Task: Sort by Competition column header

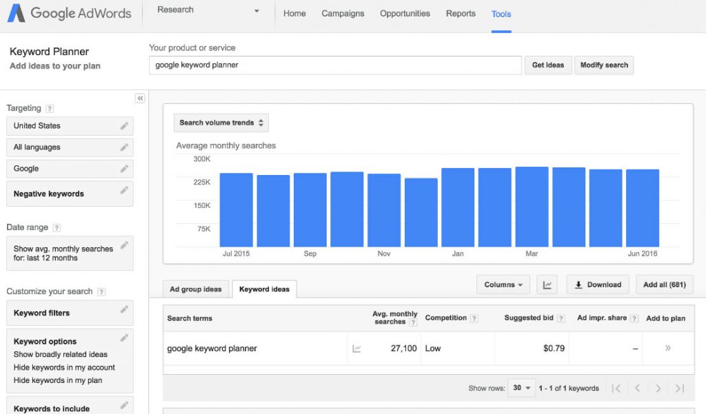Action: 446,318
